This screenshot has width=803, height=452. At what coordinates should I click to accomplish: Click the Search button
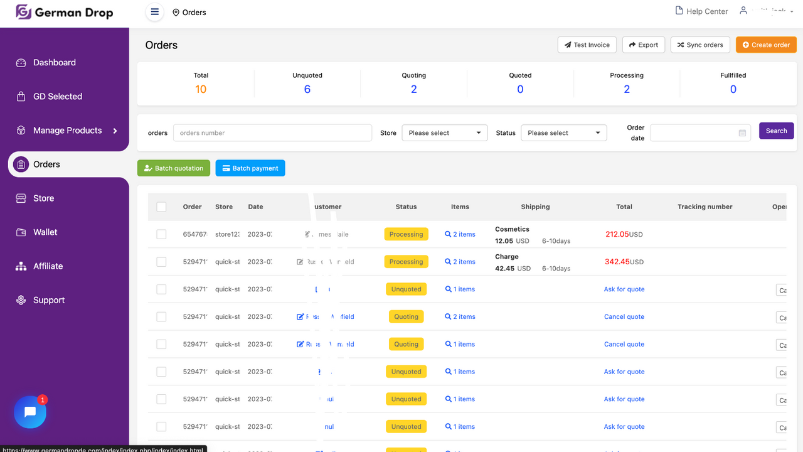pos(777,131)
